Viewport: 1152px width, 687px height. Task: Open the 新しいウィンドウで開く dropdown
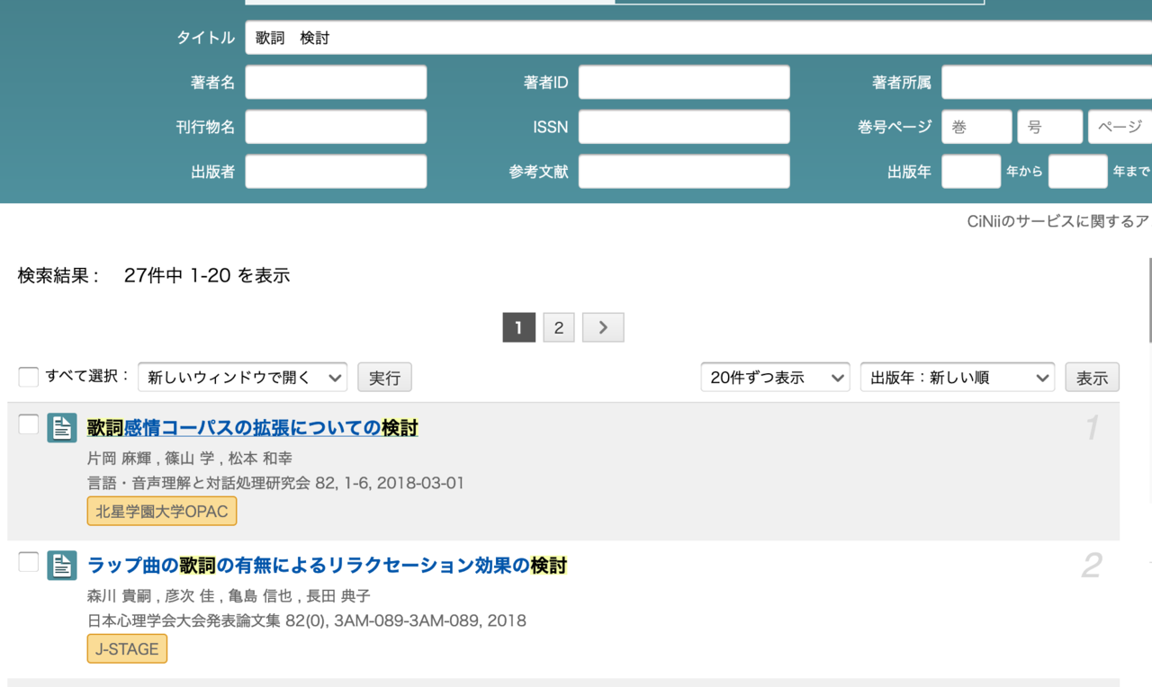pyautogui.click(x=242, y=378)
